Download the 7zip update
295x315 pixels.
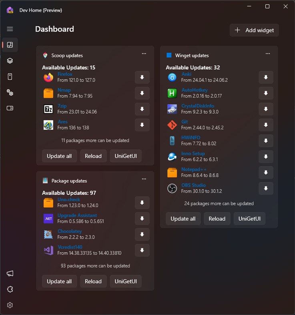coord(142,109)
